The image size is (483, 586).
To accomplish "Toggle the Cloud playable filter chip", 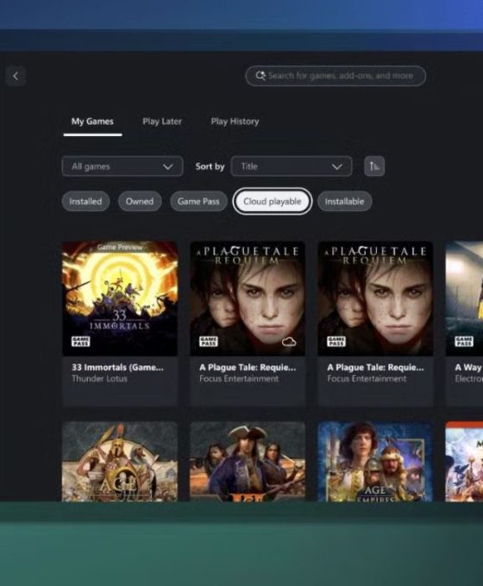I will tap(273, 202).
